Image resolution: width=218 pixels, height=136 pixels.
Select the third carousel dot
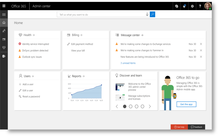(136, 107)
